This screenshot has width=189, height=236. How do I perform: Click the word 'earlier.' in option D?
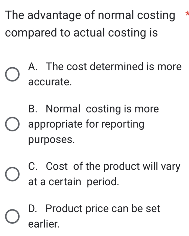pos(44,224)
